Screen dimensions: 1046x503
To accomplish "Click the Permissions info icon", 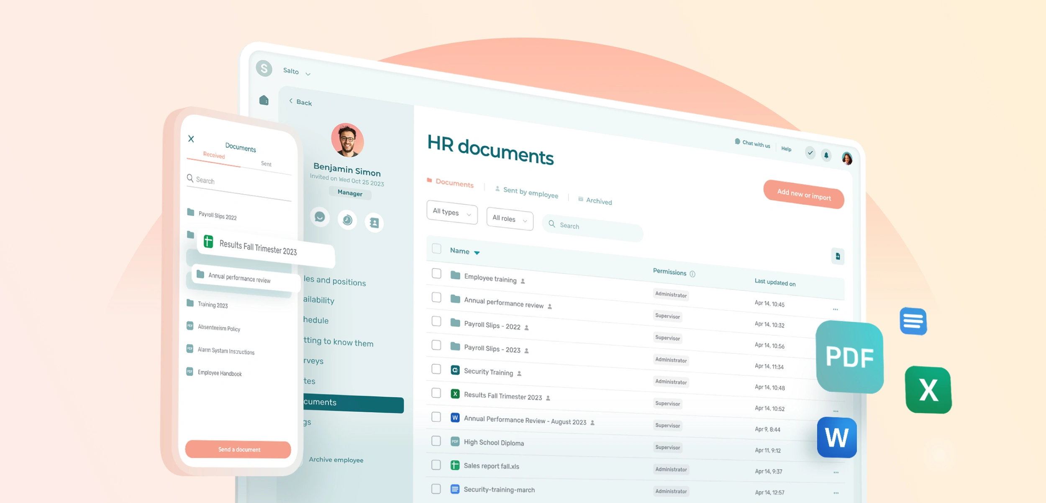I will click(692, 274).
